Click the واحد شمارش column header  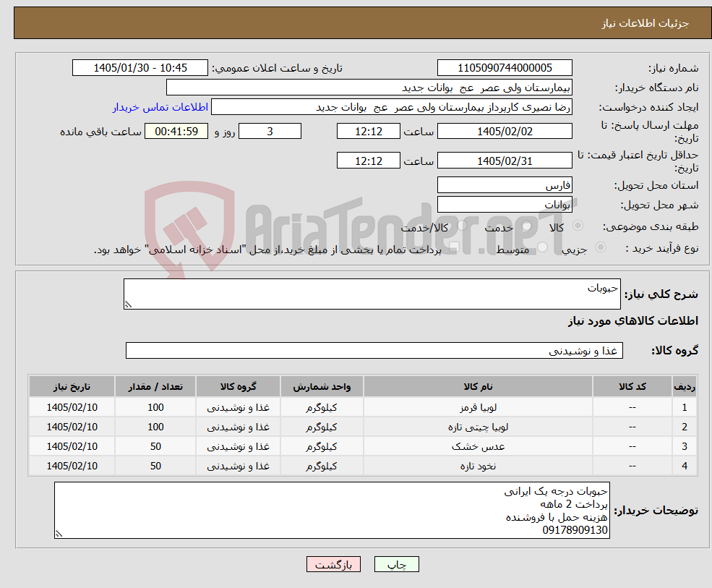point(322,386)
